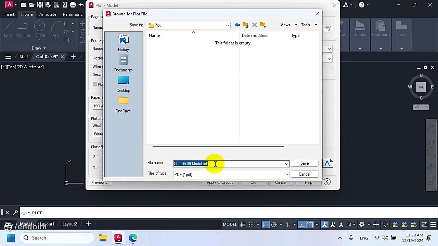The width and height of the screenshot is (438, 246).
Task: Toggle drawing grid display in status bar
Action: click(x=243, y=224)
